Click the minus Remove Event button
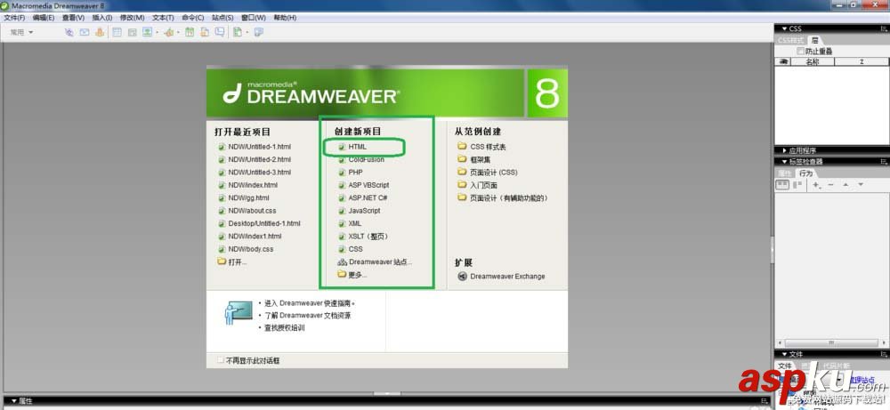The width and height of the screenshot is (890, 410). [831, 185]
